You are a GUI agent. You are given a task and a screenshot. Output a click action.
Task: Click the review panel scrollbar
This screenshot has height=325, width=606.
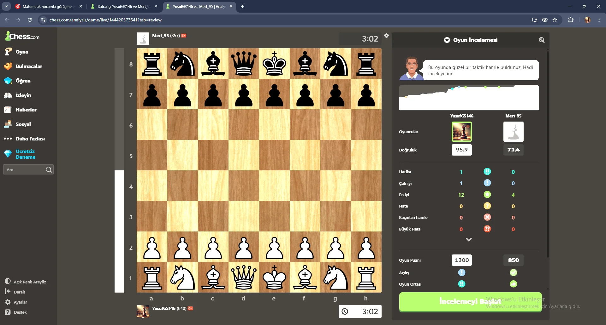[548, 154]
